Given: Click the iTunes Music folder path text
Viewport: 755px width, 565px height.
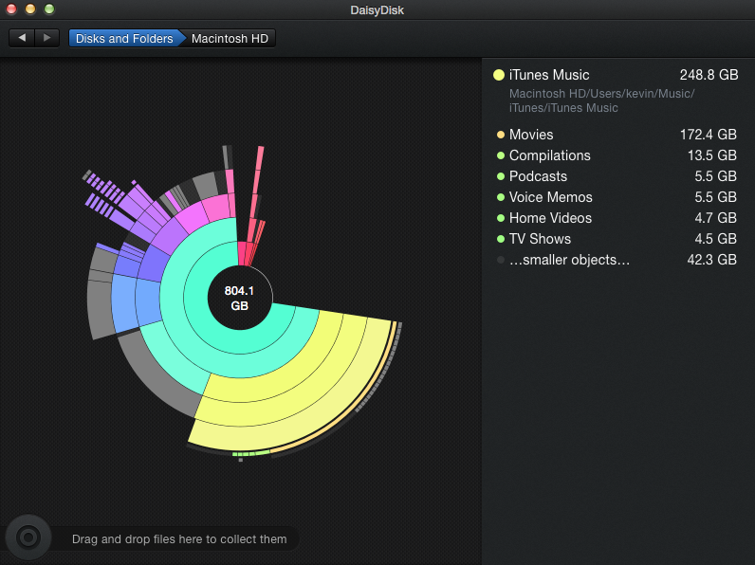Looking at the screenshot, I should pyautogui.click(x=602, y=100).
